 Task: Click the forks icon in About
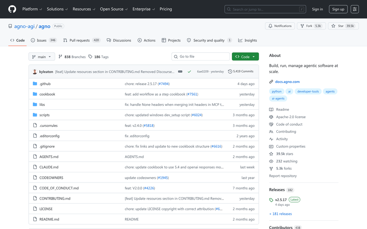(x=271, y=169)
